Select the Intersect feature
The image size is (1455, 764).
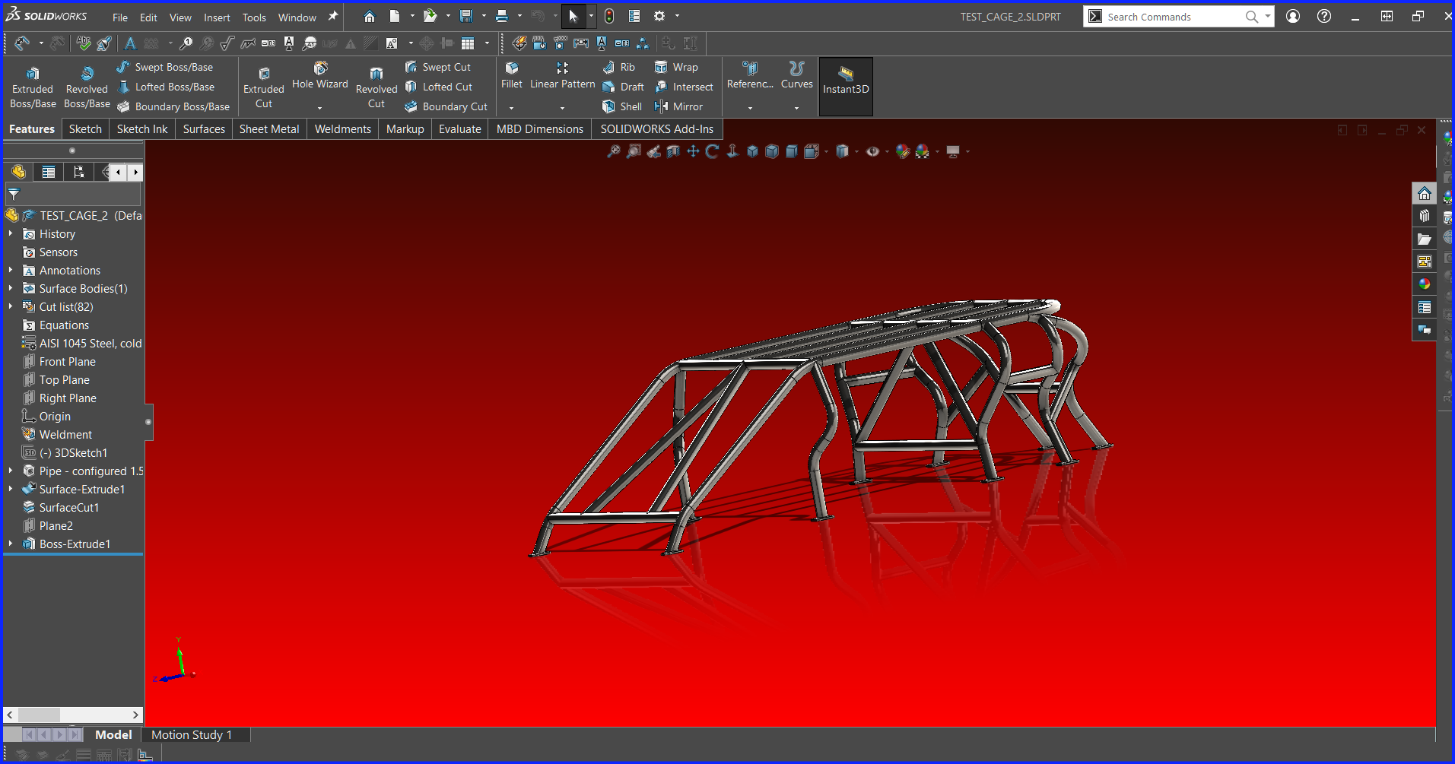pyautogui.click(x=684, y=87)
